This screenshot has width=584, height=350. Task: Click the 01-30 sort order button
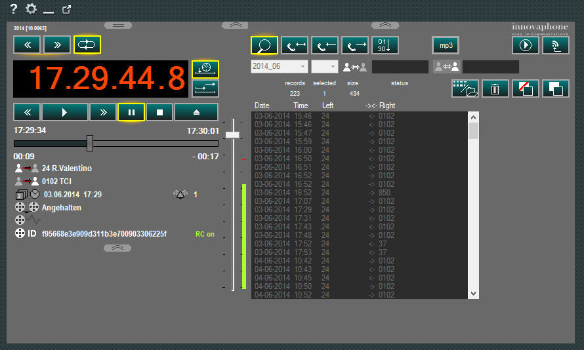click(x=385, y=45)
